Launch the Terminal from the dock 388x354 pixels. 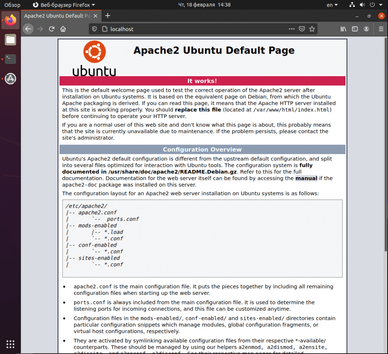(x=10, y=59)
